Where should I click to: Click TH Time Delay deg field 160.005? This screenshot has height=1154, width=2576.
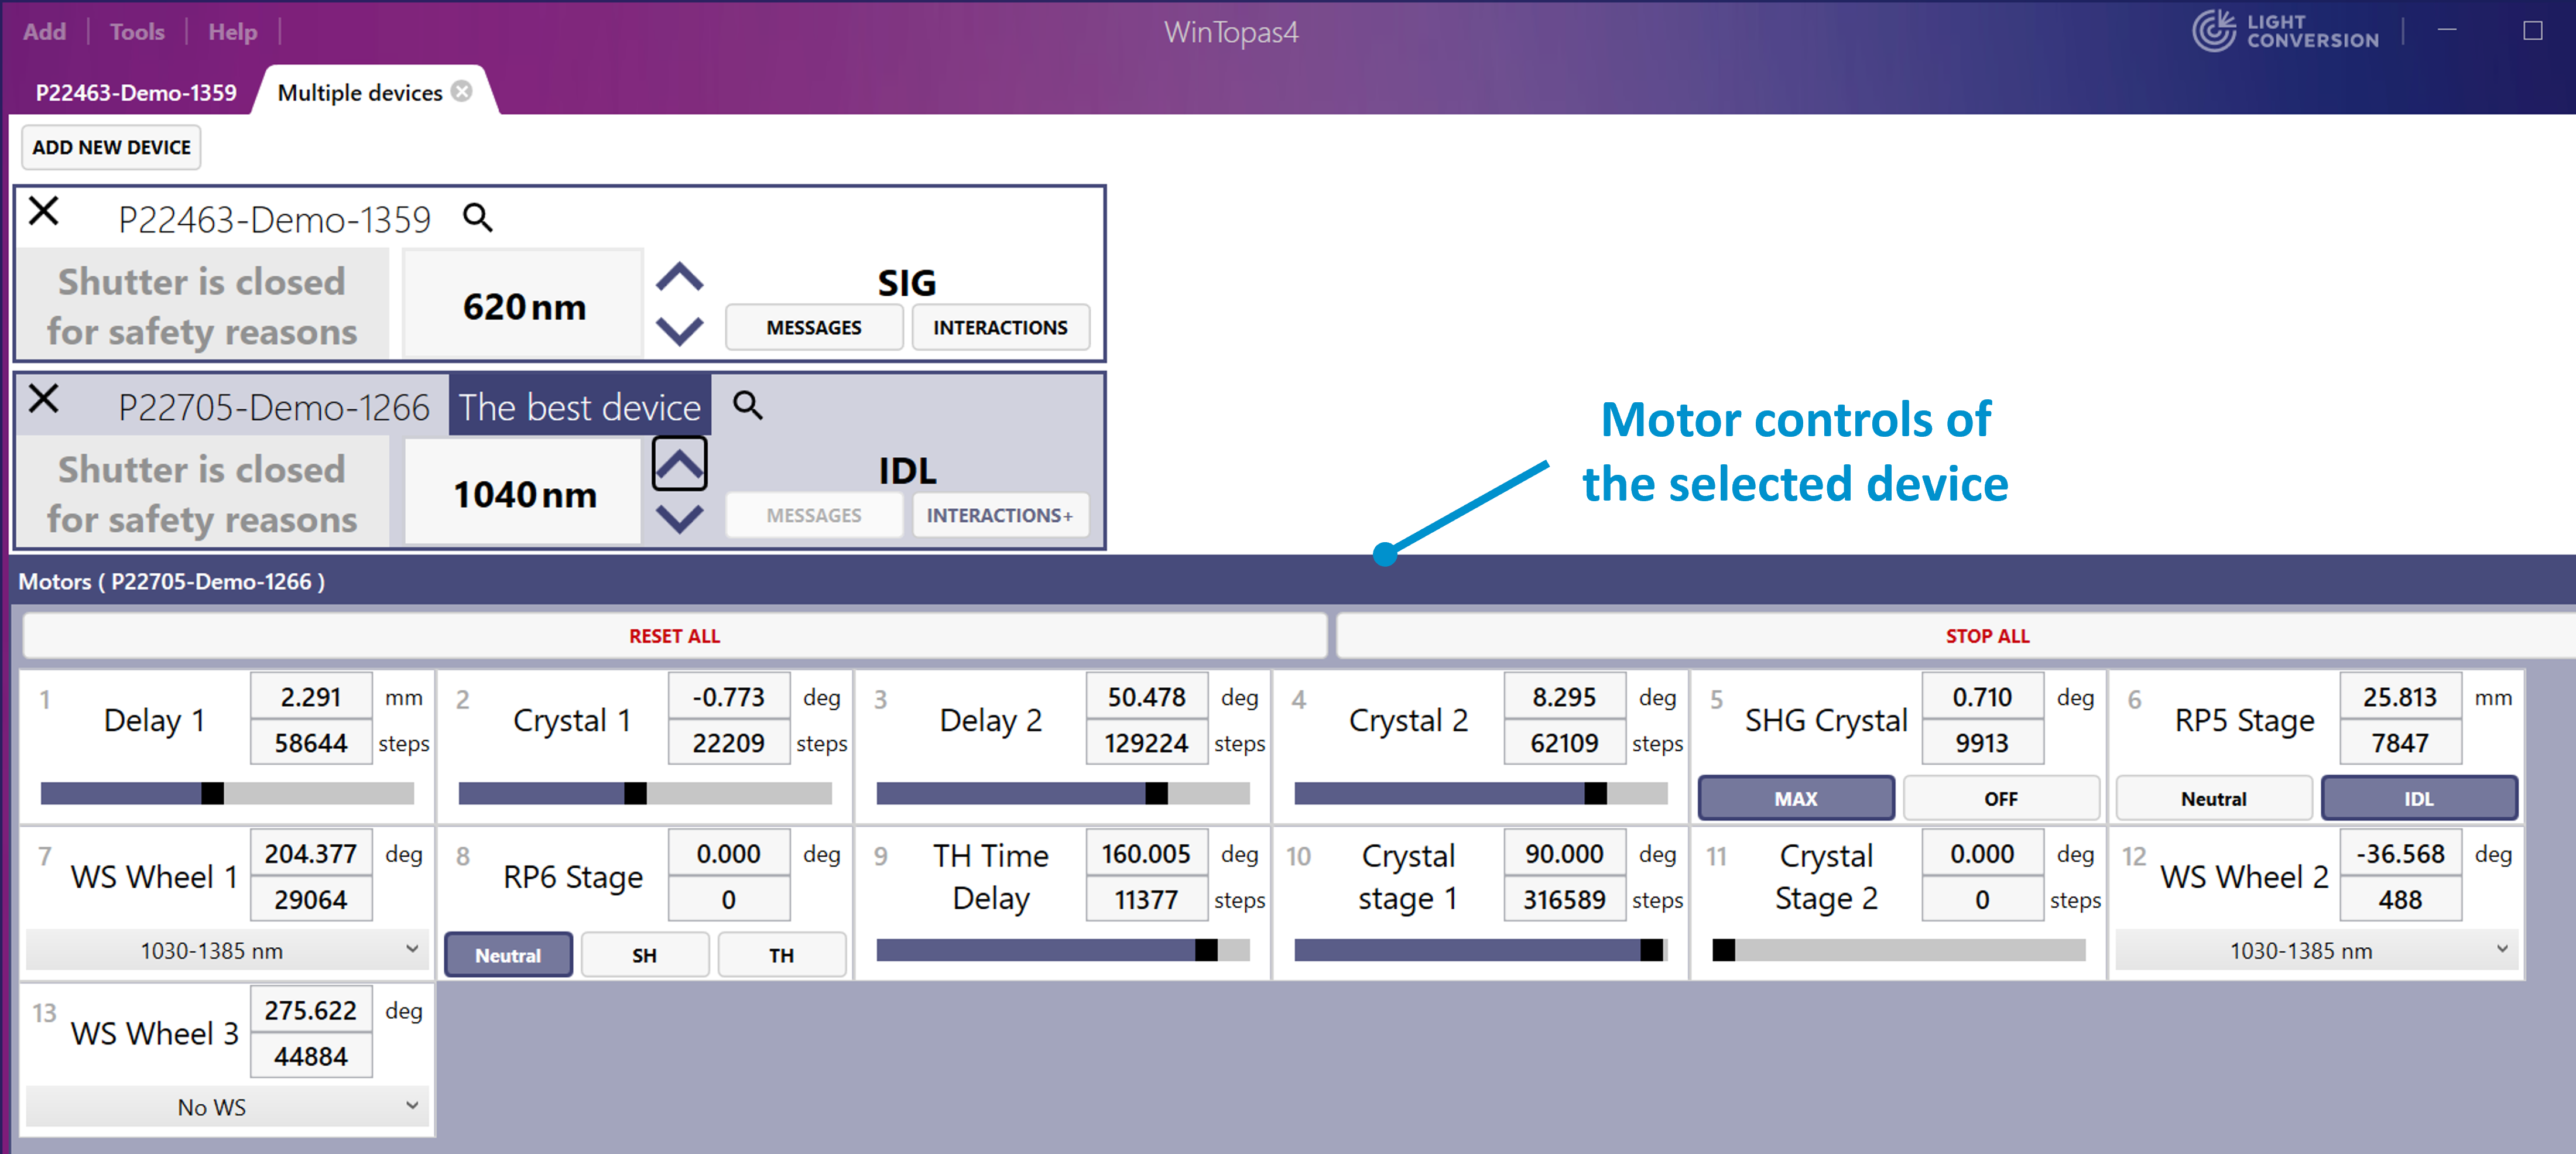[1147, 854]
